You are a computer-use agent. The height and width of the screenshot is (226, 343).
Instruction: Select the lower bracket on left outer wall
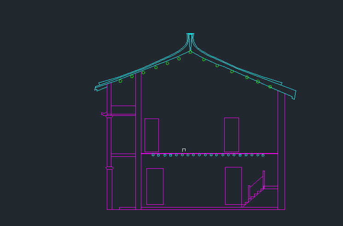[x=109, y=168]
